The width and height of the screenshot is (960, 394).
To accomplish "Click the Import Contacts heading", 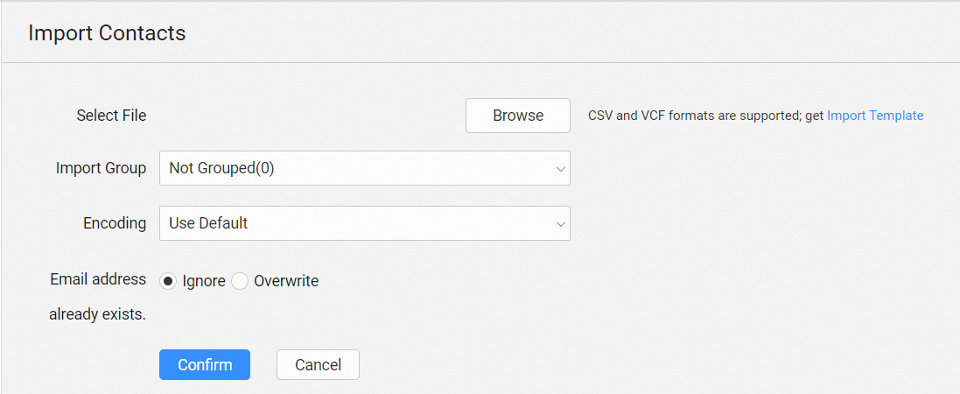I will (x=107, y=33).
